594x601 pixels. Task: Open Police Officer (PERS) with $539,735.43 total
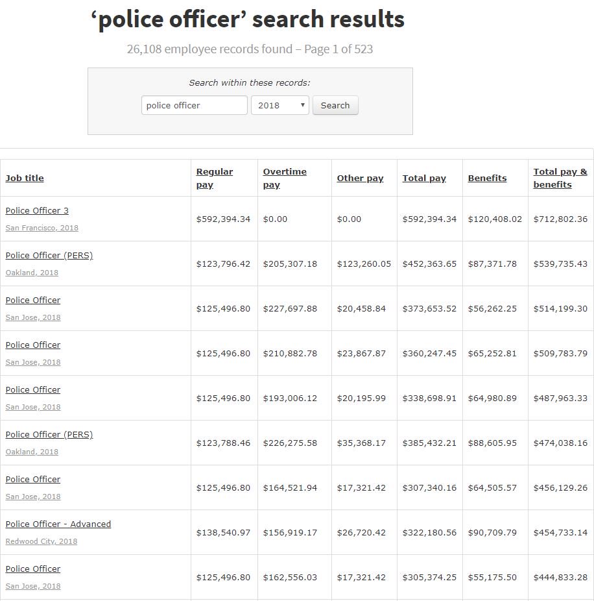49,255
